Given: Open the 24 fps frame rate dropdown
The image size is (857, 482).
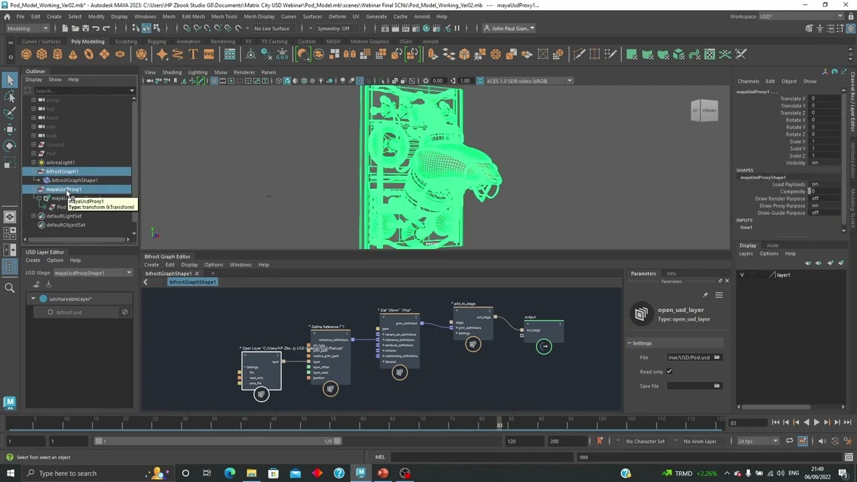Looking at the screenshot, I should click(x=758, y=441).
